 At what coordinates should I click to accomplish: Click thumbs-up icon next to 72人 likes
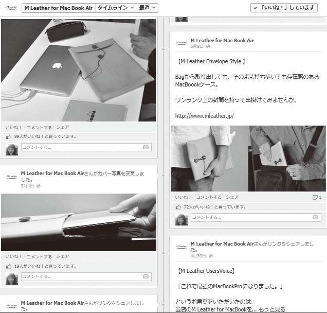(x=178, y=207)
